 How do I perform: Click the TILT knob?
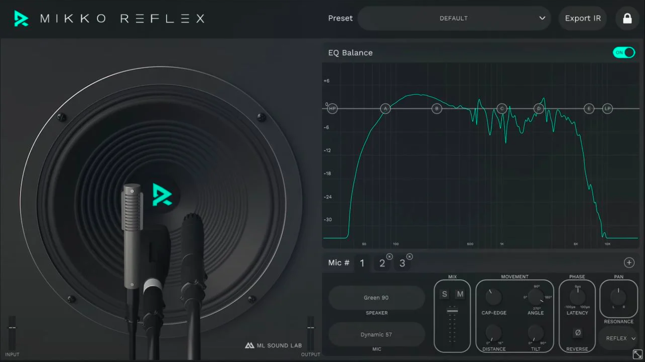coord(536,333)
